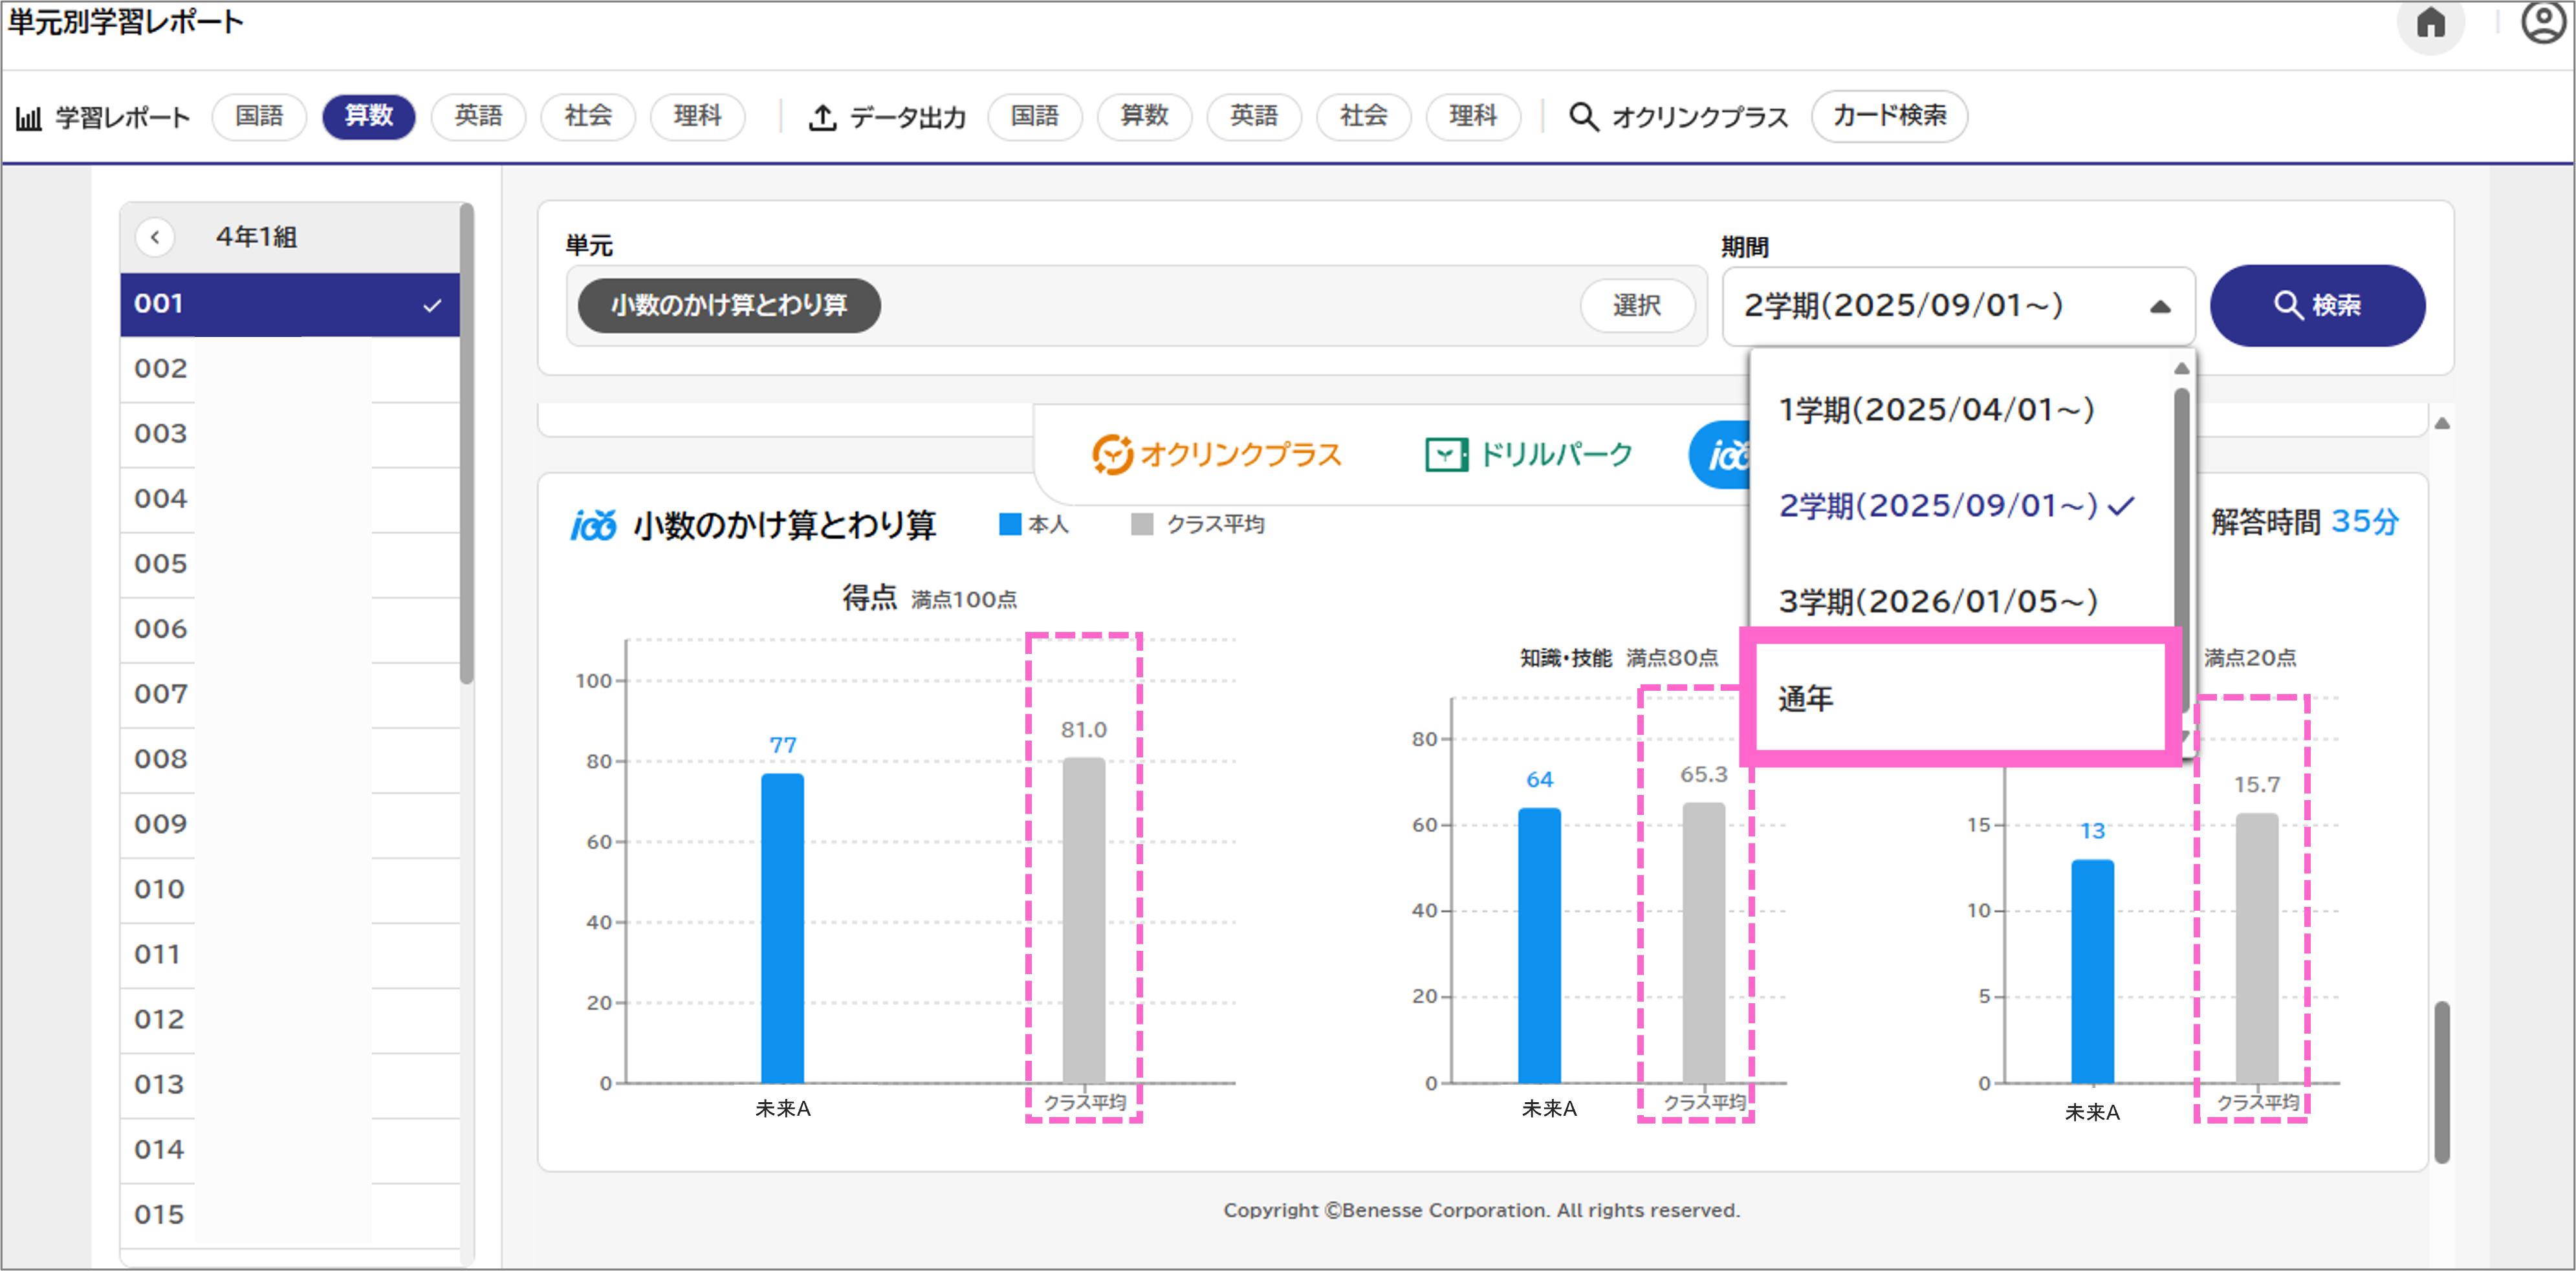Click the ico logo beside 小数のかけ算とわり算
Image resolution: width=2576 pixels, height=1271 pixels.
click(594, 525)
